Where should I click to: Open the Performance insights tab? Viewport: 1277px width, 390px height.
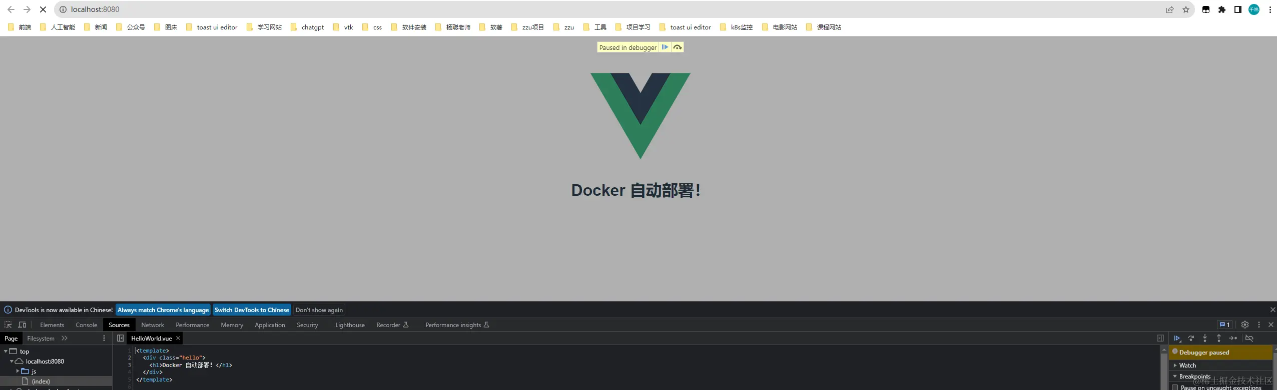pos(457,325)
